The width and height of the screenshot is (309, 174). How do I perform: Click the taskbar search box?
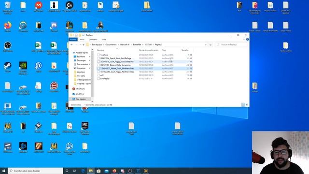(35, 171)
